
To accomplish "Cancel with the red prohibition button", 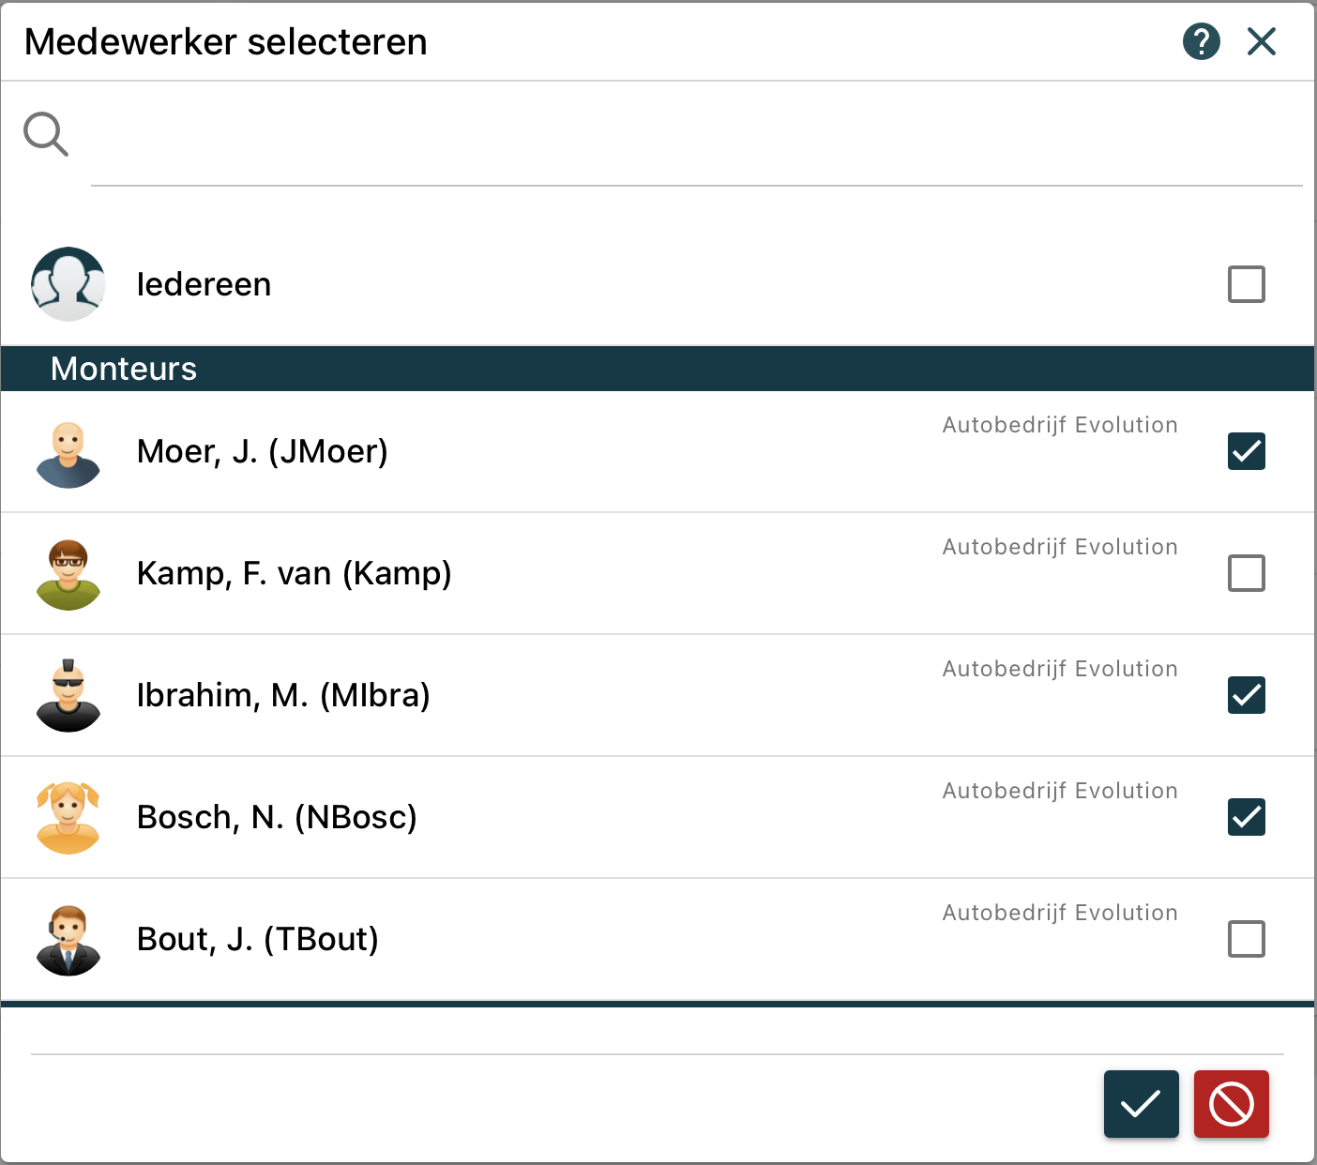I will coord(1231,1104).
